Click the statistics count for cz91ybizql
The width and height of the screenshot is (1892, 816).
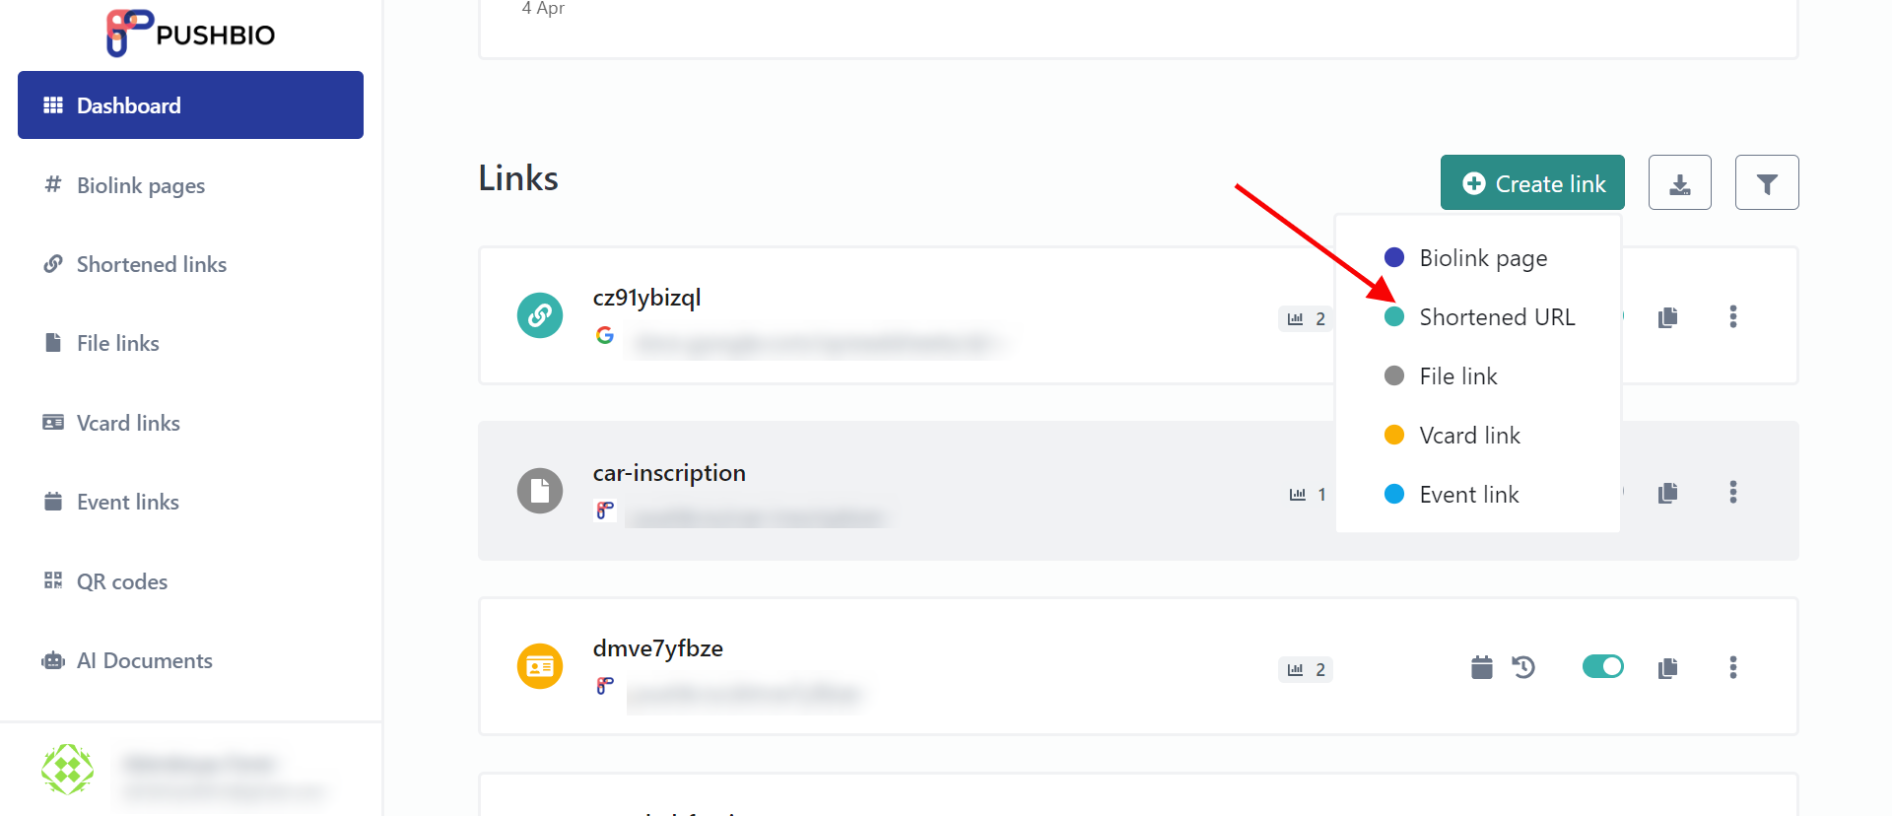[1306, 318]
